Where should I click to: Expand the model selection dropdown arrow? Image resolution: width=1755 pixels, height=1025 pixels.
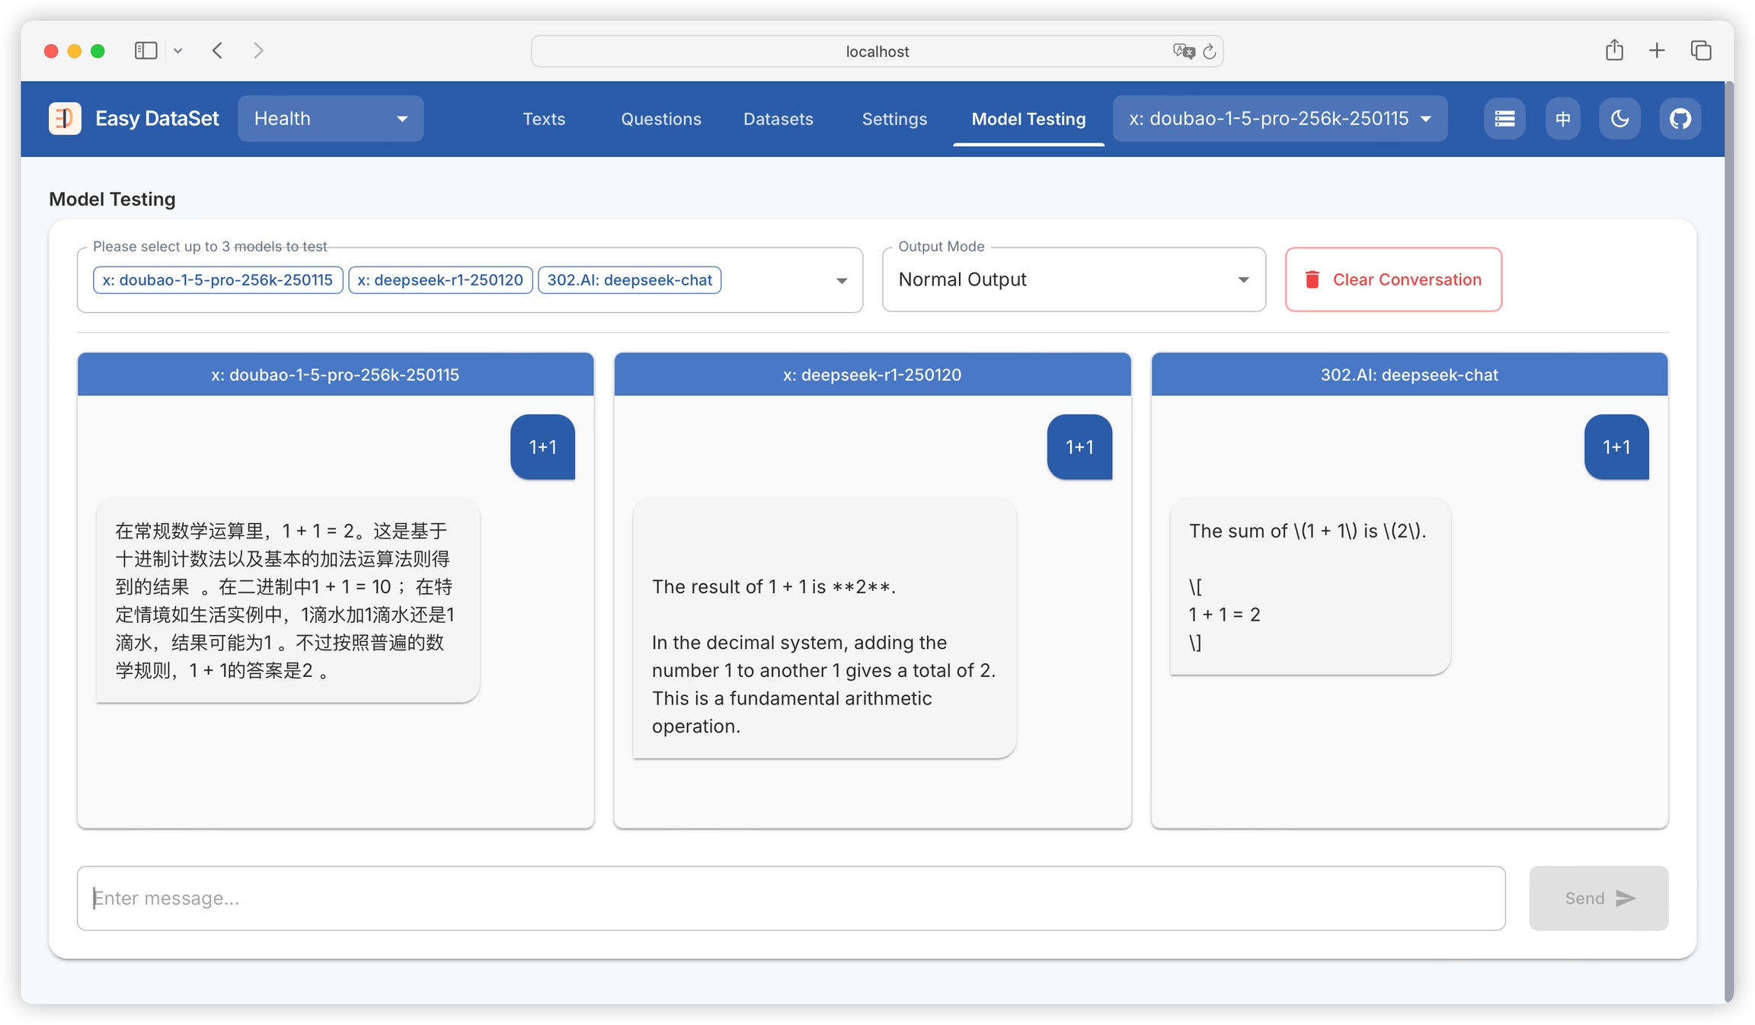click(x=841, y=280)
